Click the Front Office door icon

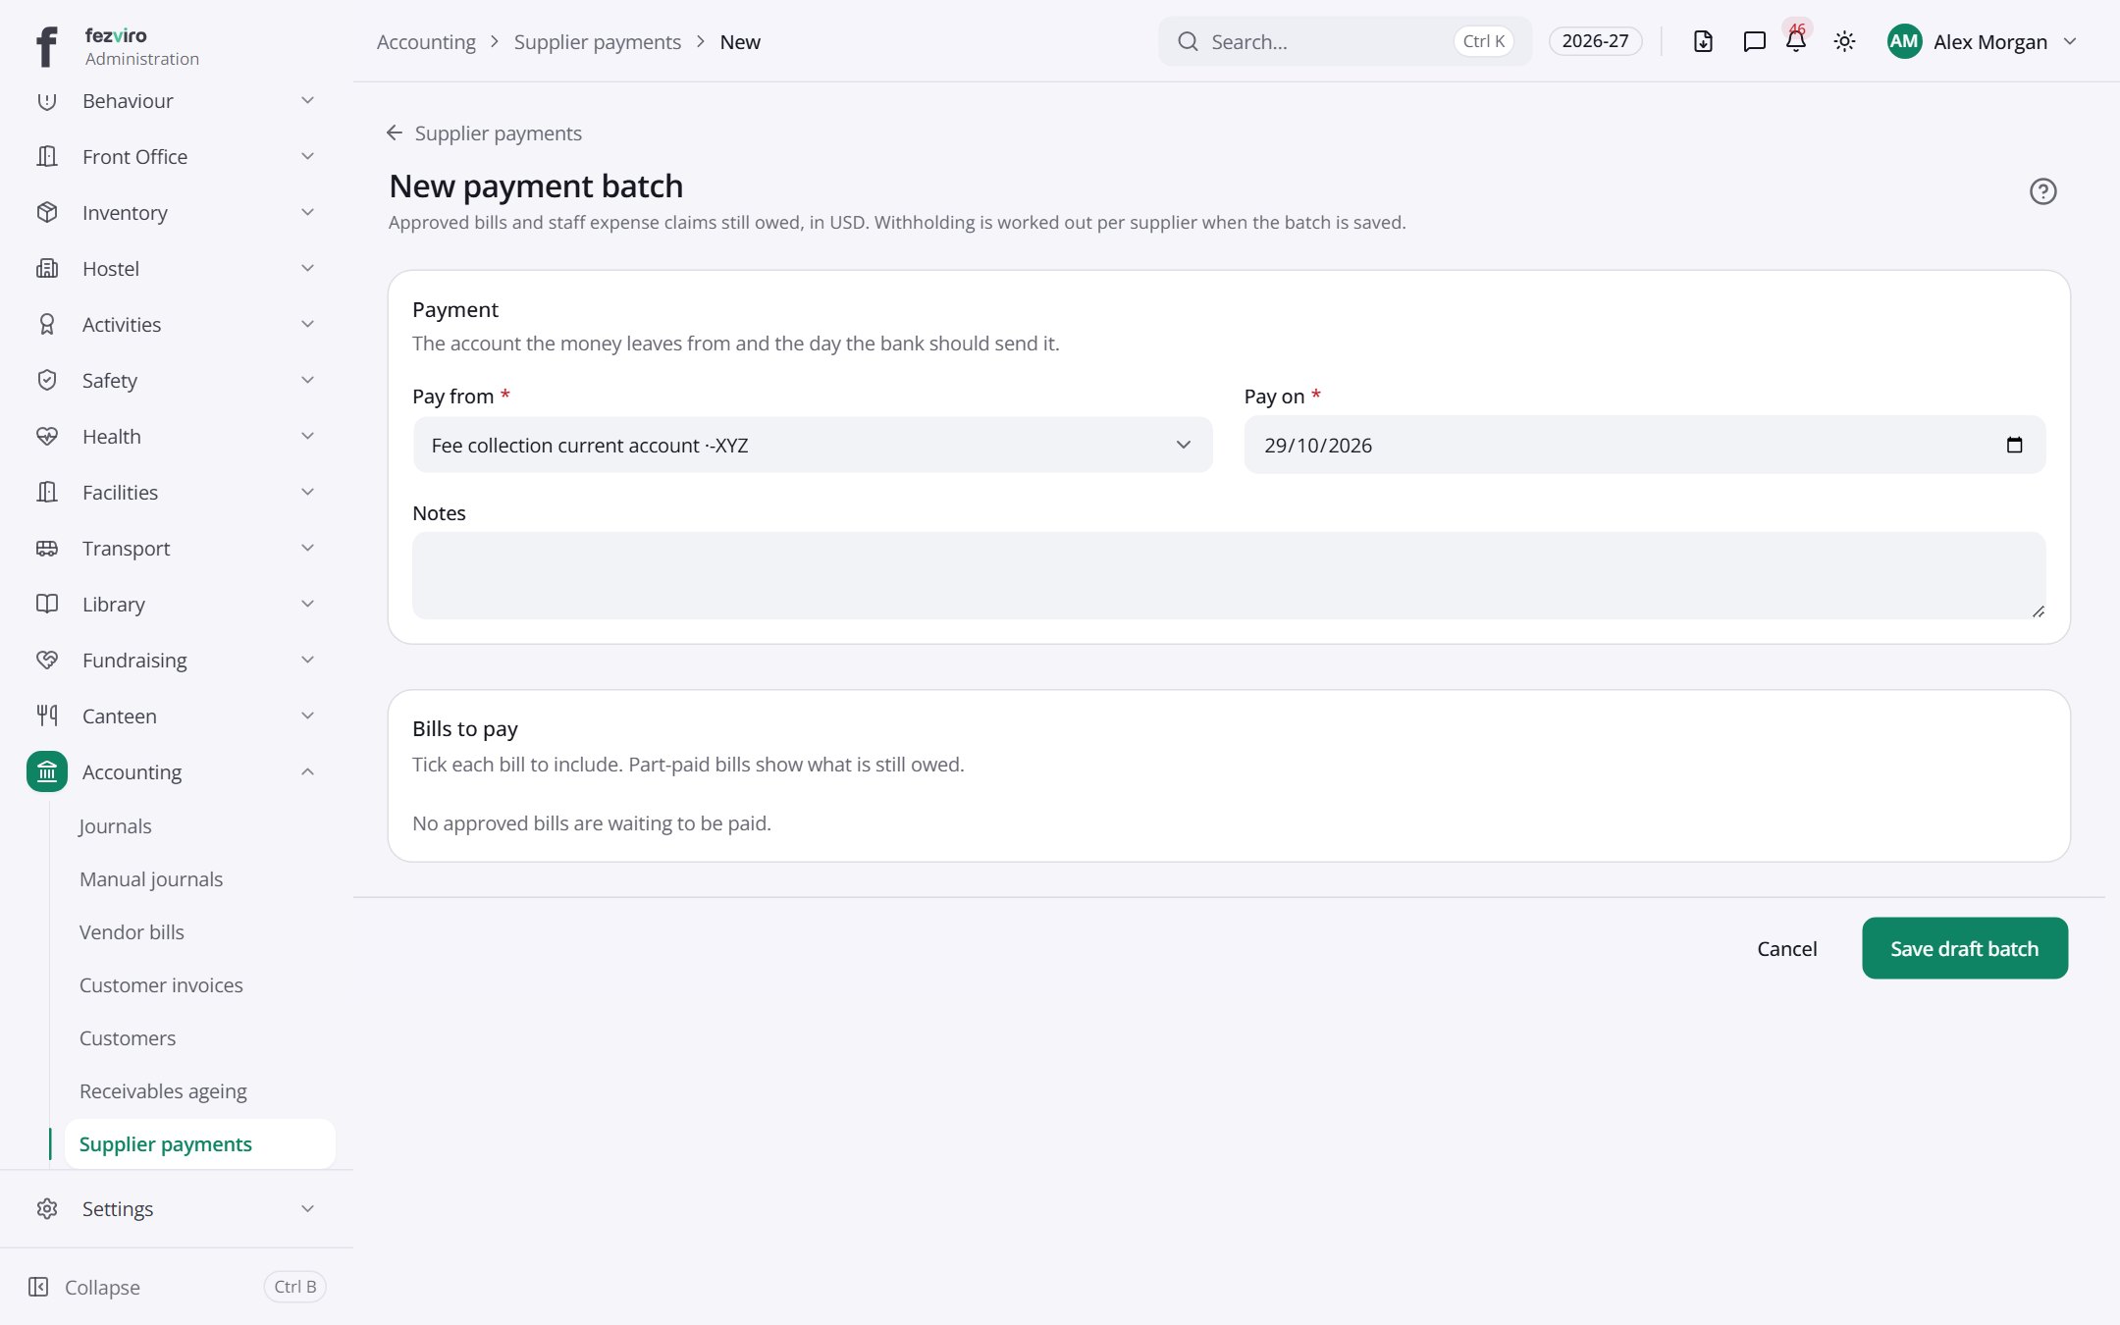click(47, 157)
